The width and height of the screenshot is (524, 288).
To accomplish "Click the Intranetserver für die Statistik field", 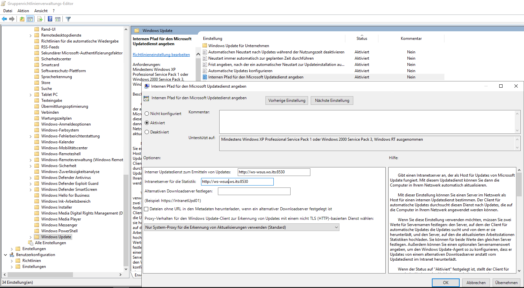I will [237, 182].
